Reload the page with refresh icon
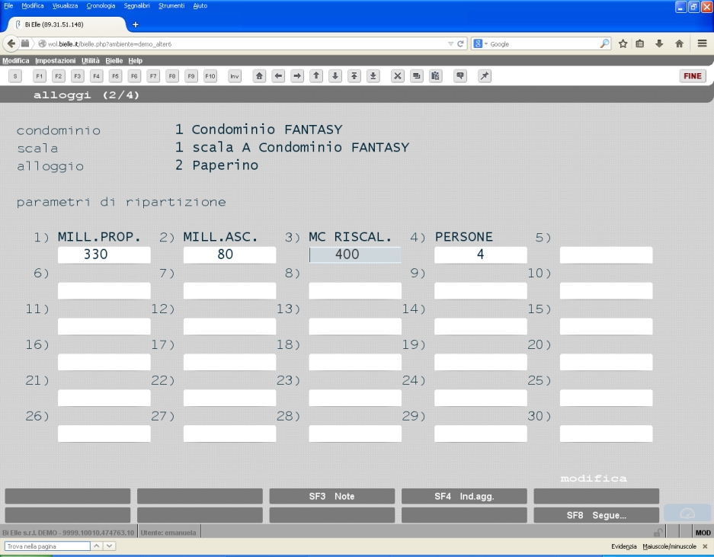This screenshot has width=714, height=557. coord(460,43)
